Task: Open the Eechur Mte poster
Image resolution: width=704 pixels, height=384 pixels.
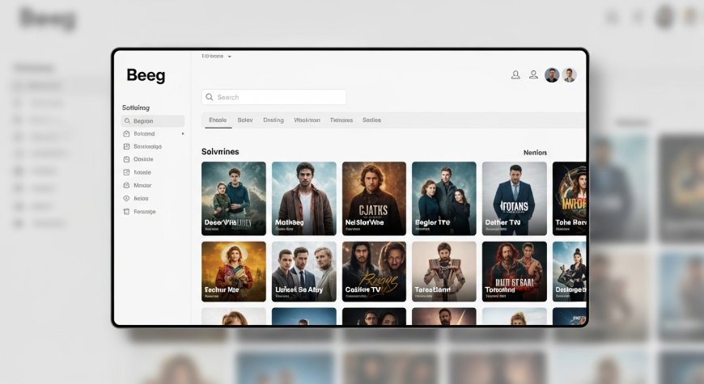Action: pos(234,272)
